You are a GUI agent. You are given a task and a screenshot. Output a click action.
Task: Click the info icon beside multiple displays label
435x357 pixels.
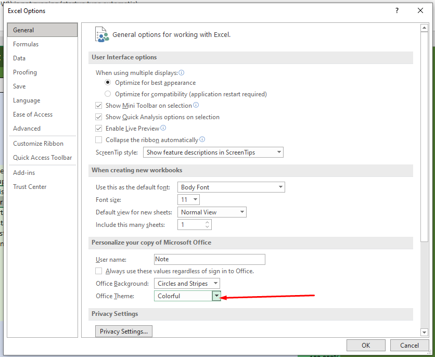coord(181,73)
